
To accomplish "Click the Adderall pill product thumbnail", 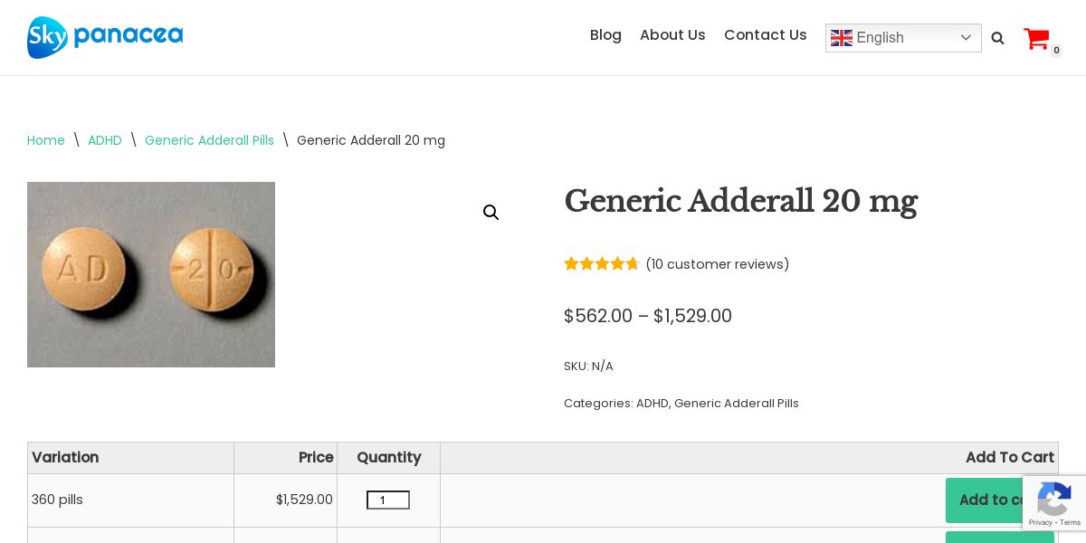I will pos(151,274).
